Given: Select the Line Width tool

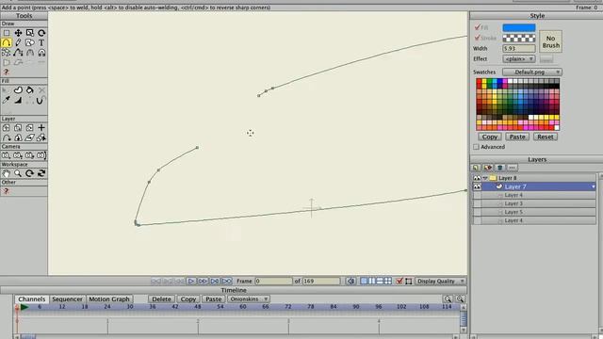Looking at the screenshot, I should click(18, 100).
